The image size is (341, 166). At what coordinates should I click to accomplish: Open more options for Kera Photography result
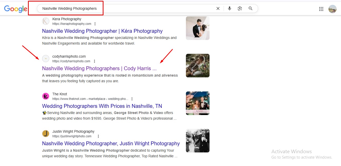coord(95,24)
